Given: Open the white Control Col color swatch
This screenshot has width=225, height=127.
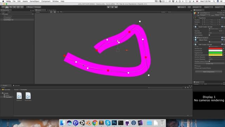Looking at the screenshot, I should click(x=216, y=51).
